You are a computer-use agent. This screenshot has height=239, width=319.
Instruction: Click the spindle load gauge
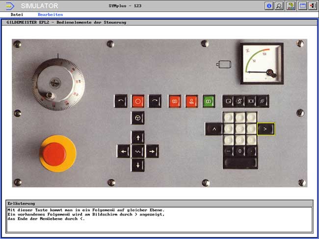(x=262, y=63)
